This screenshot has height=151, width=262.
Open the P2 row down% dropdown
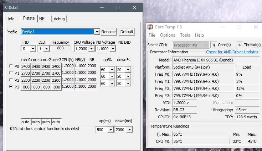click(x=128, y=83)
